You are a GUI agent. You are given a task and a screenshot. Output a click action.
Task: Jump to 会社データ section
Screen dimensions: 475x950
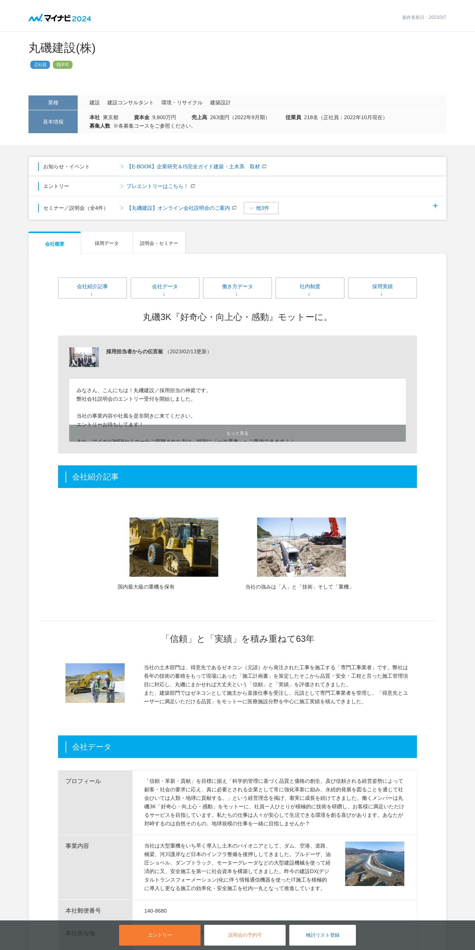point(165,288)
